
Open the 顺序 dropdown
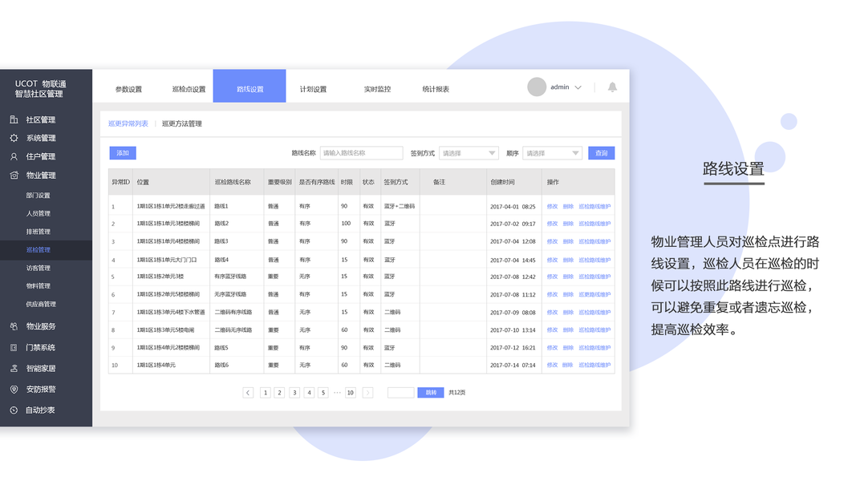click(552, 153)
